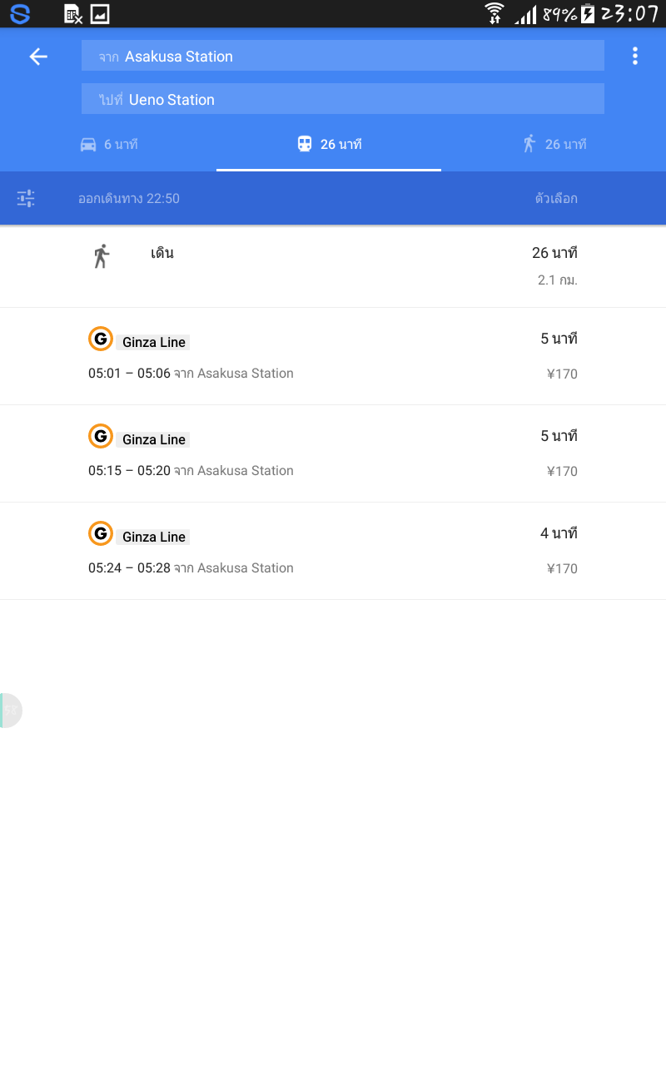666x1065 pixels.
Task: Tap the ¥170 fare of 05:01 trip
Action: pyautogui.click(x=562, y=374)
